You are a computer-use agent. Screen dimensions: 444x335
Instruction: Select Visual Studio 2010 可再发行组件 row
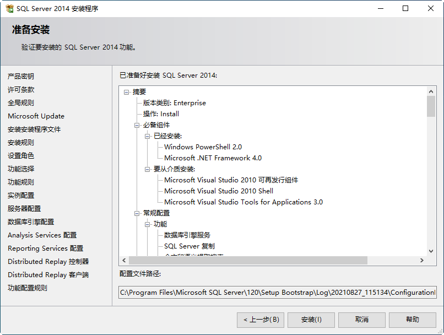[x=231, y=180]
